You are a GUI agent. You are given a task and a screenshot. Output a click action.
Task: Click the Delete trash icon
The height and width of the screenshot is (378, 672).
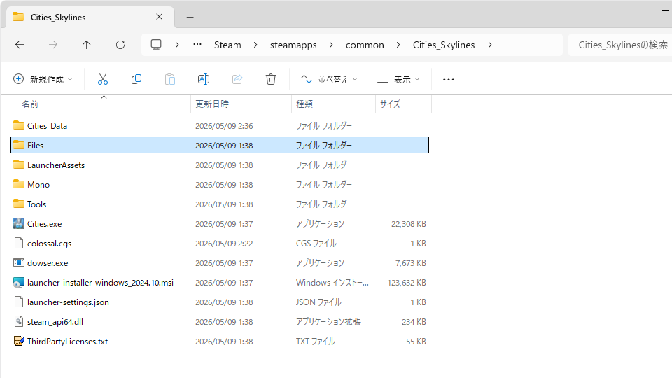click(271, 79)
